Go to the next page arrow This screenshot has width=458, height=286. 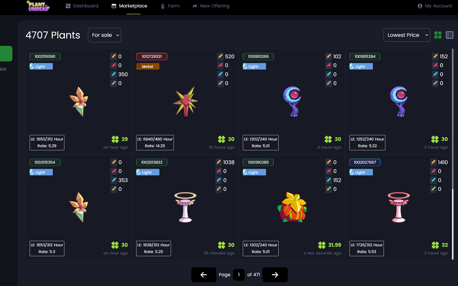(x=275, y=275)
